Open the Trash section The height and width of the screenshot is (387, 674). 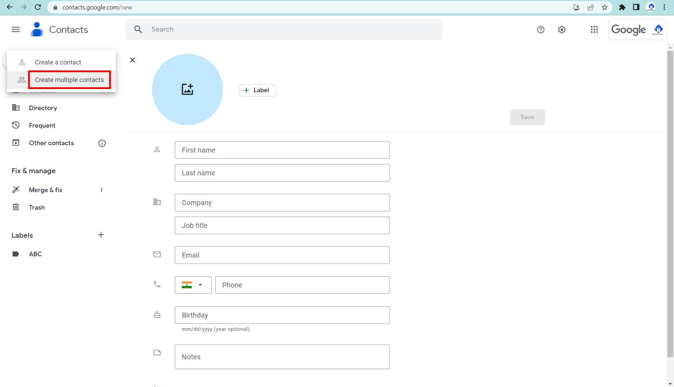coord(37,207)
